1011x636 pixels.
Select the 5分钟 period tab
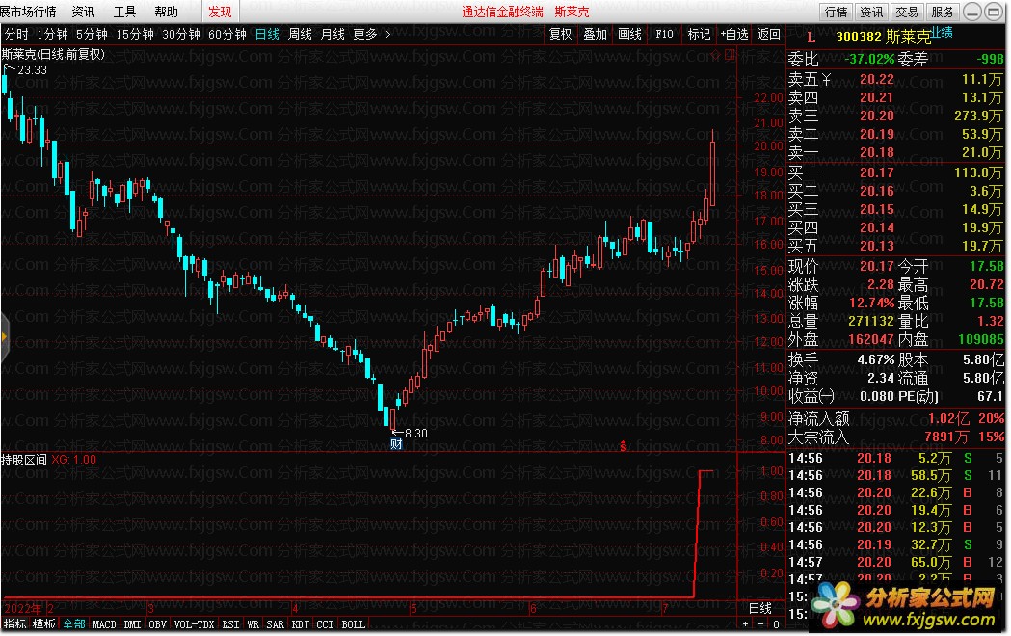tap(92, 34)
